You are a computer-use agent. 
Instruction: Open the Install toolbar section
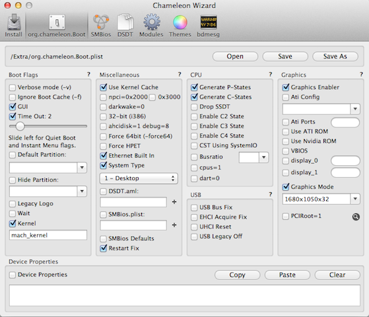(x=14, y=26)
